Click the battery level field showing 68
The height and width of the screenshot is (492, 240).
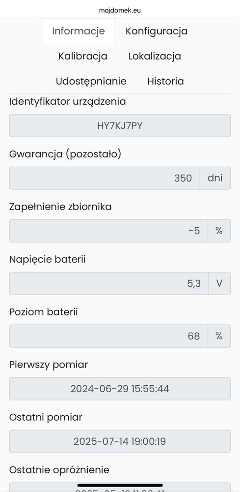tap(108, 337)
